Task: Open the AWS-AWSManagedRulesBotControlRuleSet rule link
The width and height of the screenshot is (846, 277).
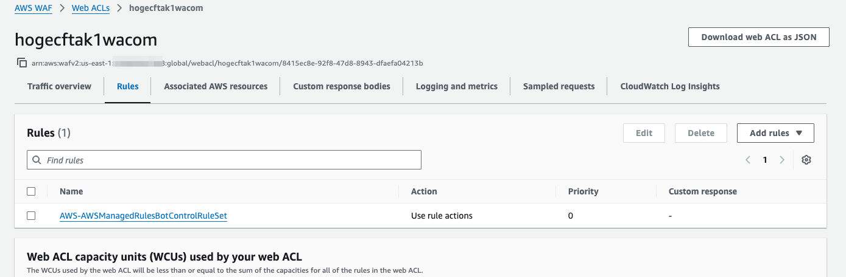Action: coord(143,216)
